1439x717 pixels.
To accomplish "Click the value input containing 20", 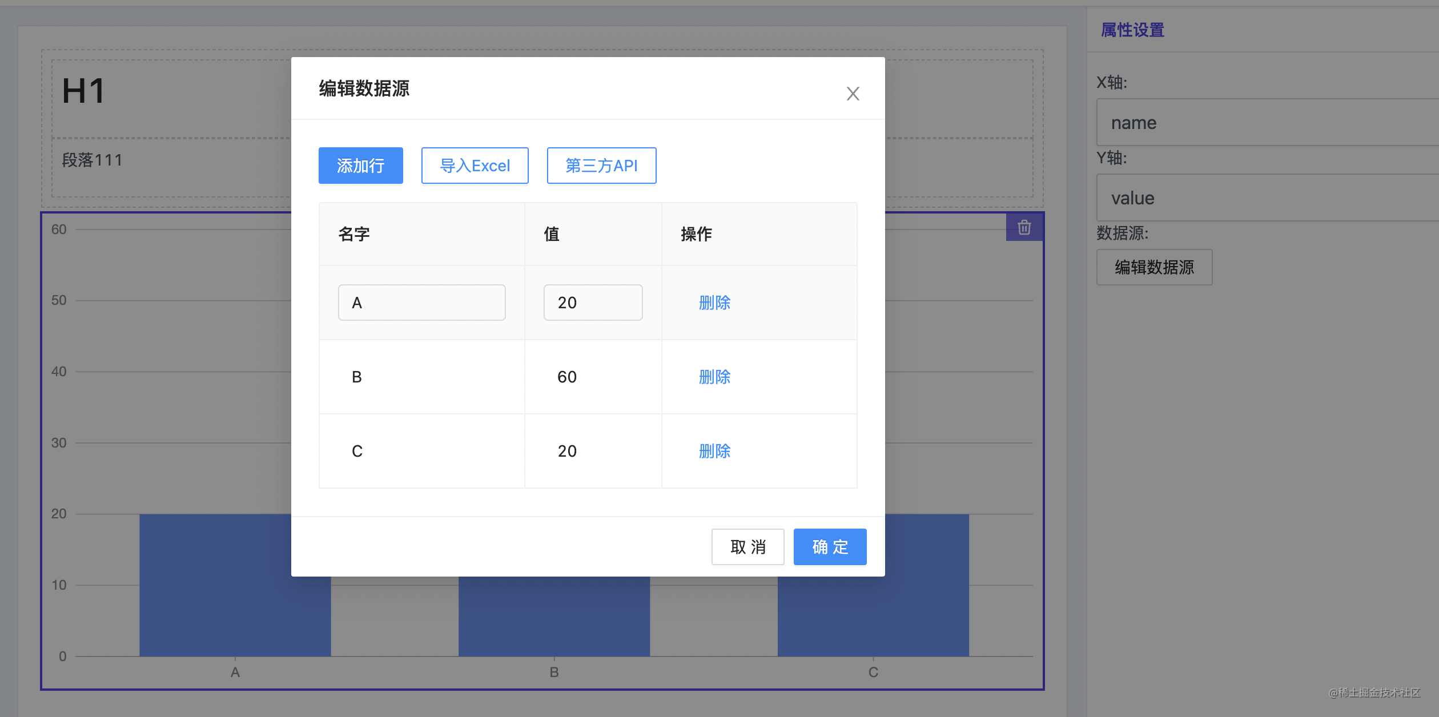I will (593, 303).
